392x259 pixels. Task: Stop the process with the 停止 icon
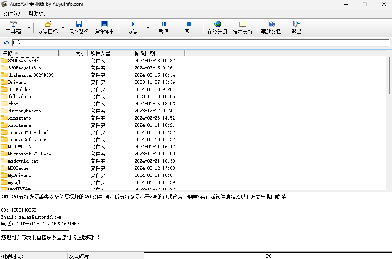189,24
